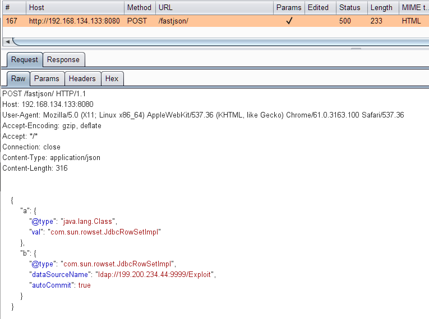Click the Connection: close header line
Image resolution: width=429 pixels, height=319 pixels.
(x=31, y=147)
